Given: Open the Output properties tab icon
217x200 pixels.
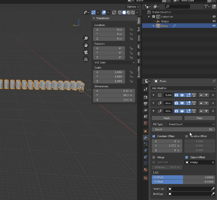Looking at the screenshot, I should click(x=146, y=104).
